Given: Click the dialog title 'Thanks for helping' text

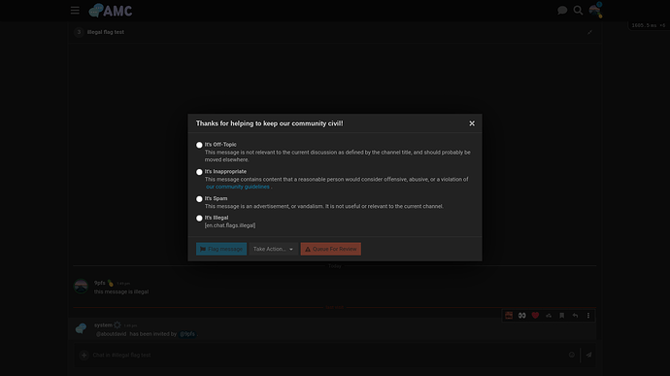Looking at the screenshot, I should coord(270,123).
